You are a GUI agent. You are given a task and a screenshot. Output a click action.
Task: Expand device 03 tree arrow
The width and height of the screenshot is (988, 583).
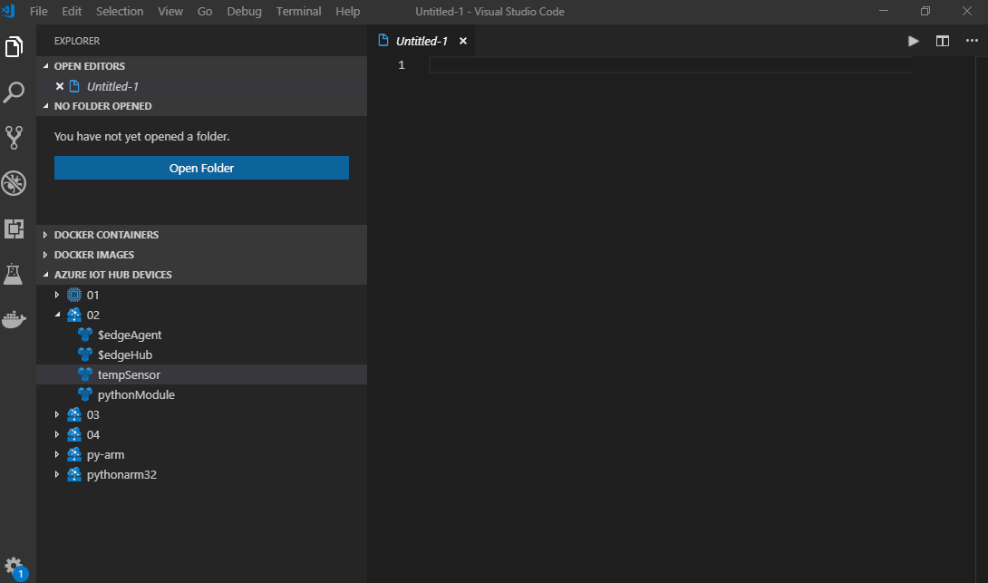pos(57,414)
